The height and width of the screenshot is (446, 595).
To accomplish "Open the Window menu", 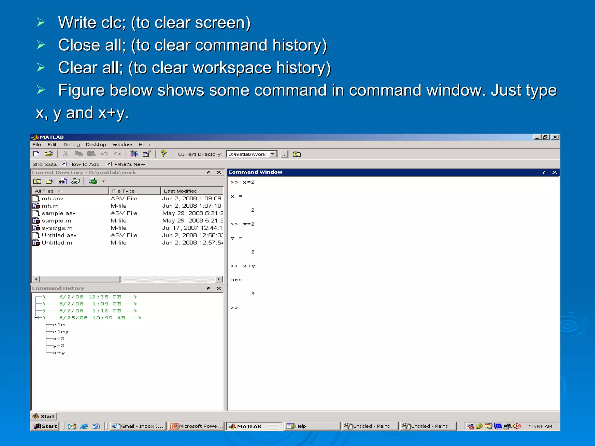I will coord(122,145).
